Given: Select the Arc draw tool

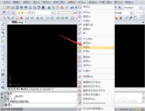Looking at the screenshot, I should [3, 51].
